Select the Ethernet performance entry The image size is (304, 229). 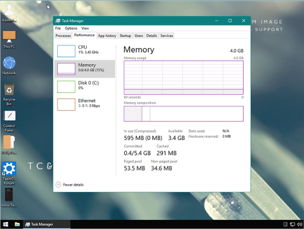85,104
